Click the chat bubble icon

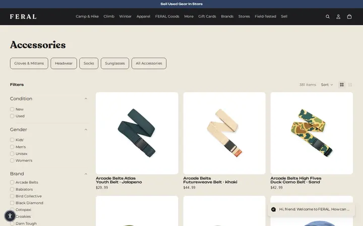click(273, 209)
